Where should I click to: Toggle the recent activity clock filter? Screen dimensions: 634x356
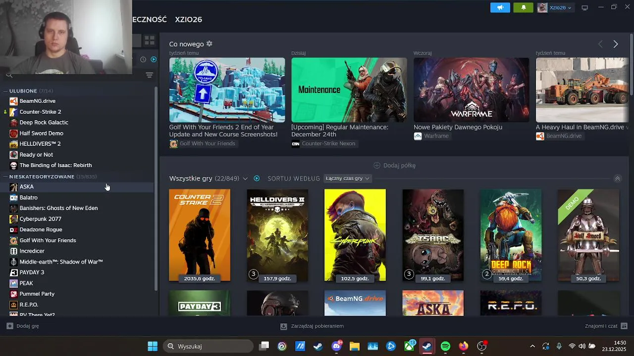[143, 59]
